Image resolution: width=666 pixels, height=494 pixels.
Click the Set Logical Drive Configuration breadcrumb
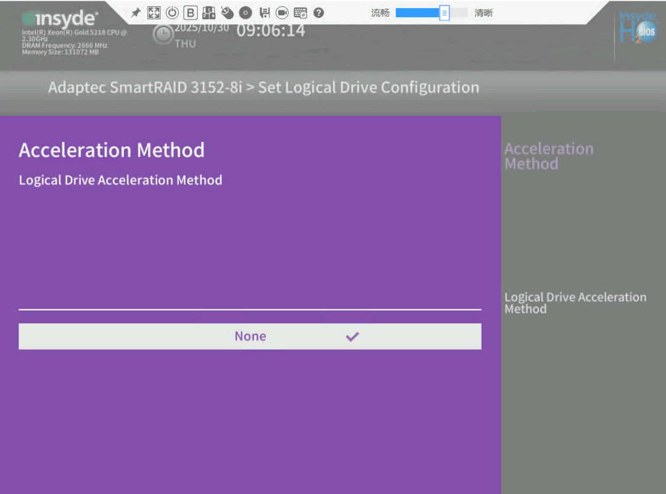(368, 87)
